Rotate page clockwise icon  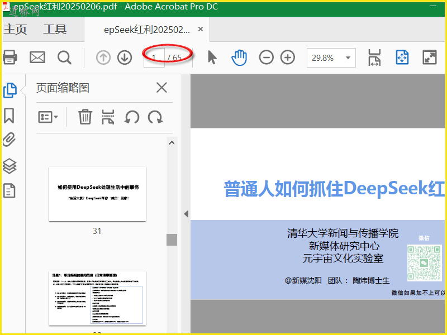point(155,117)
